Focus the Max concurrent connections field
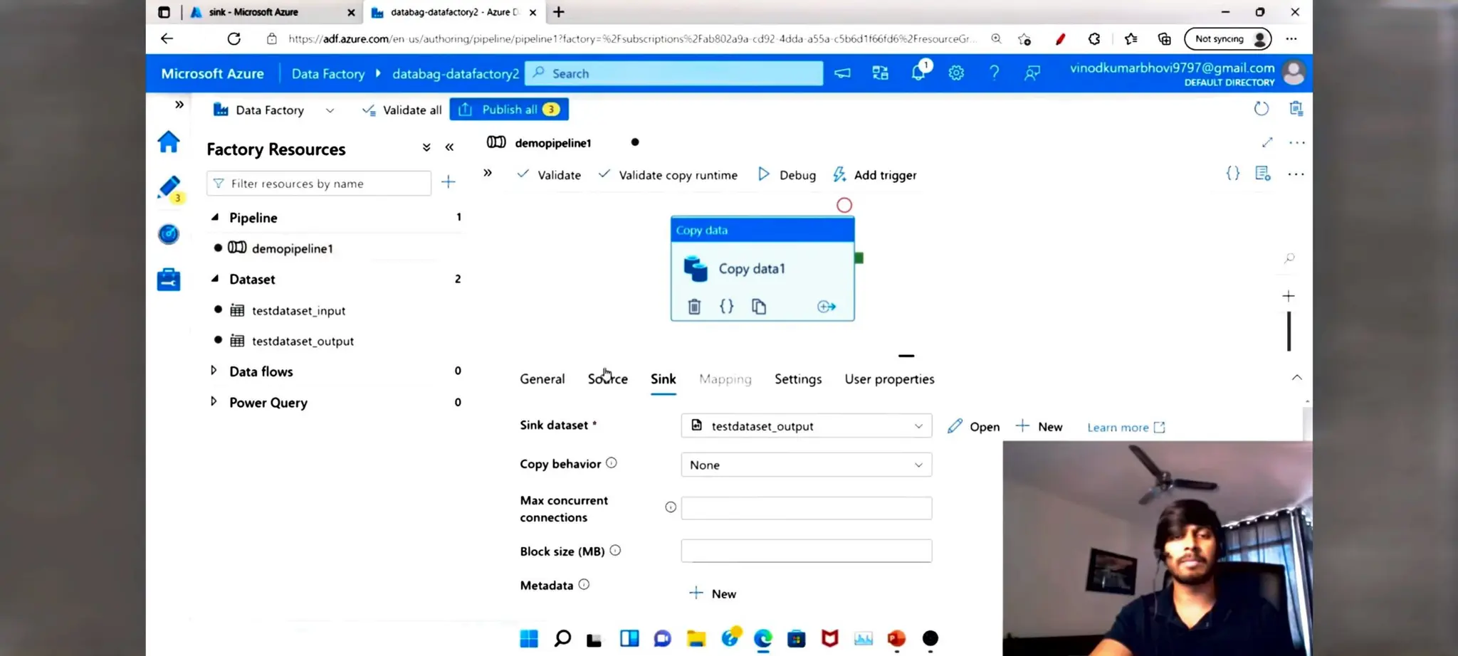The width and height of the screenshot is (1458, 656). [x=807, y=508]
